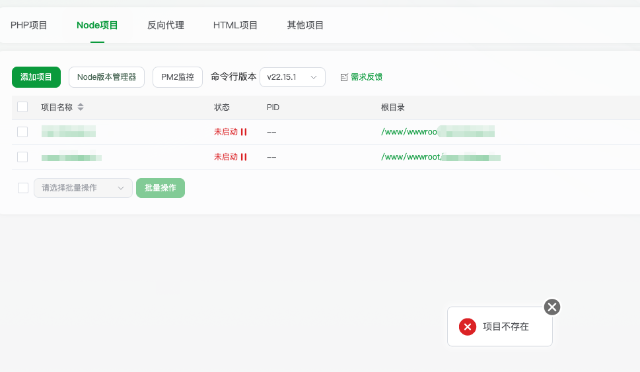Screen dimensions: 640x372
Task: Open the first project's root directory link
Action: point(409,132)
